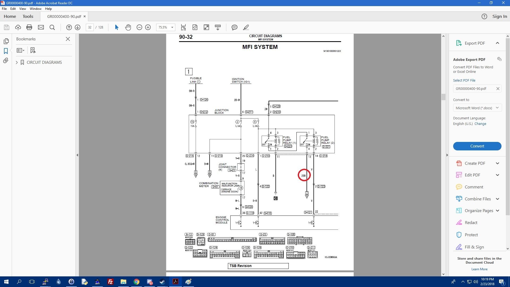Click the page number input field
The width and height of the screenshot is (510, 287).
coord(90,27)
